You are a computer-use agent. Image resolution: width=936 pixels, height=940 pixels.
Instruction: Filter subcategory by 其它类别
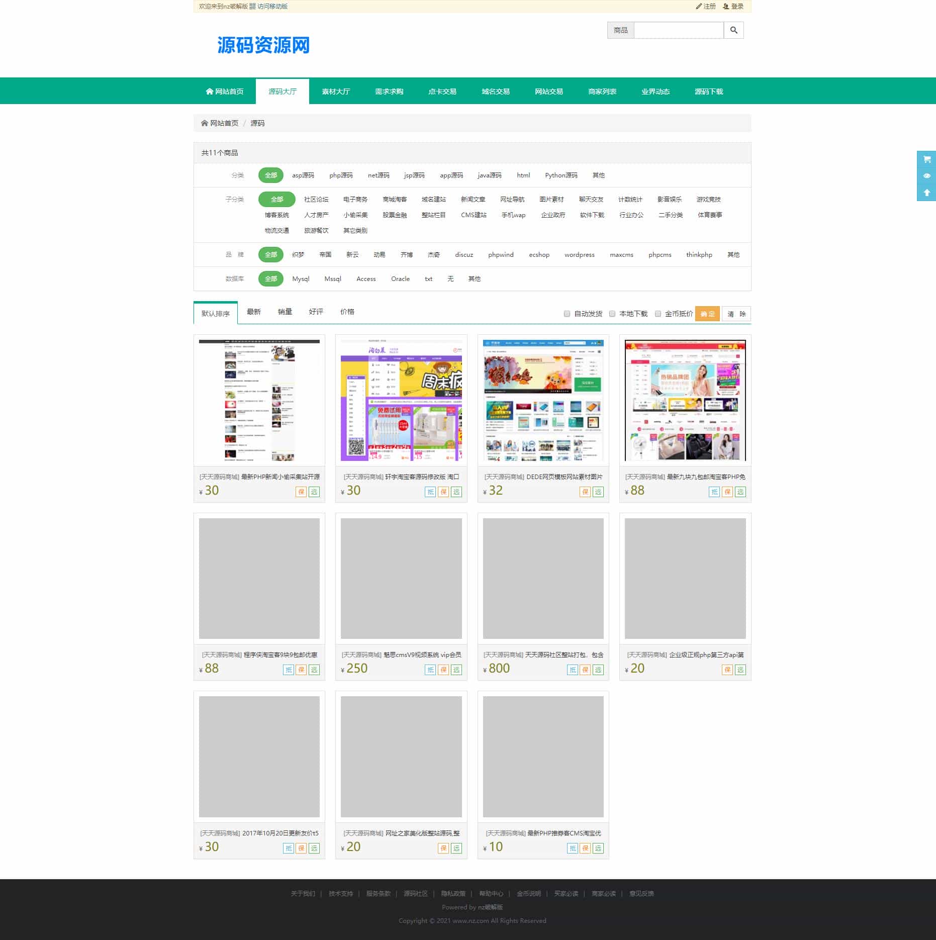pyautogui.click(x=355, y=231)
